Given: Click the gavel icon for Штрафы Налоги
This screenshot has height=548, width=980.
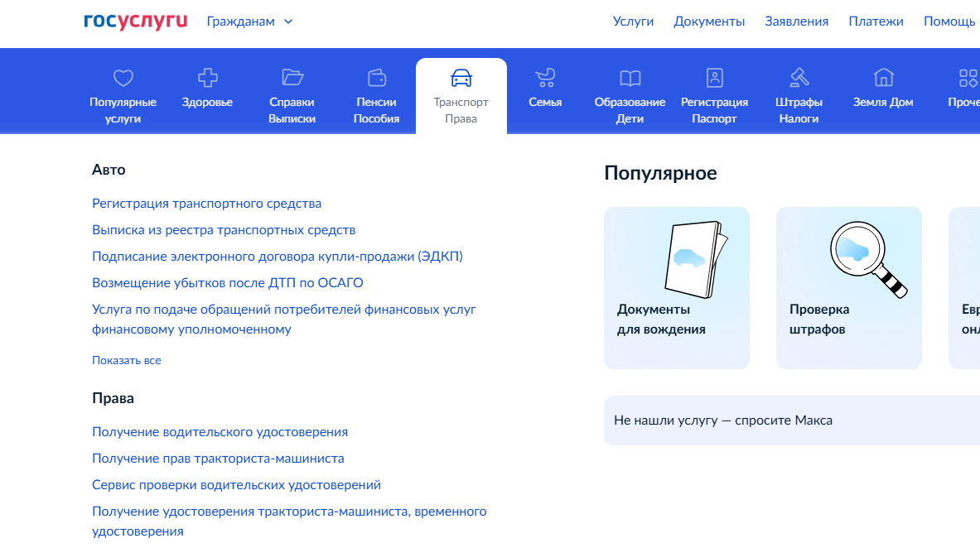Looking at the screenshot, I should click(799, 78).
